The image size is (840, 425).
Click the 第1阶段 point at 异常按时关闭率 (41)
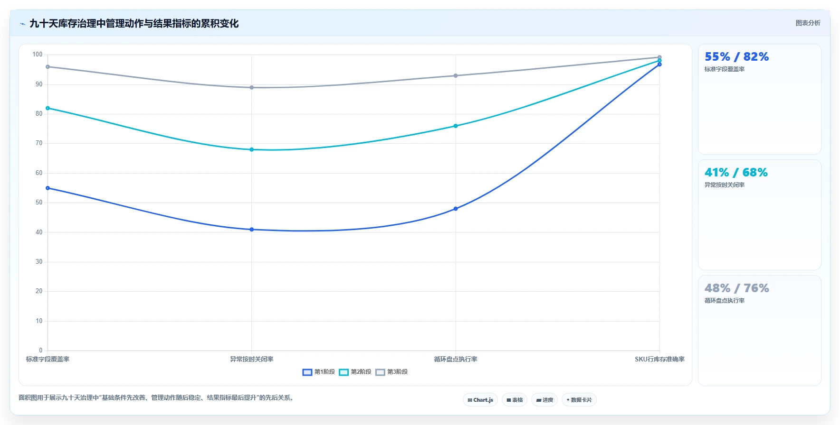[252, 230]
